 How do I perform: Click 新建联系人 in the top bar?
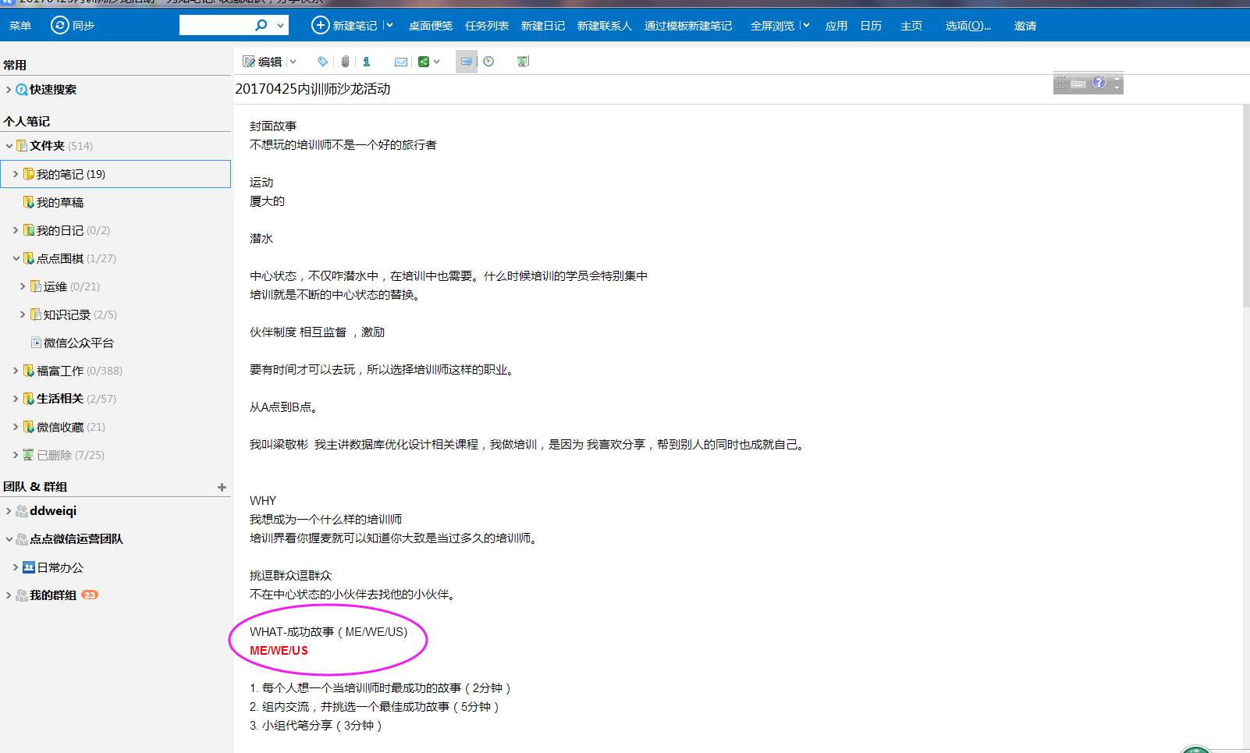pyautogui.click(x=605, y=26)
